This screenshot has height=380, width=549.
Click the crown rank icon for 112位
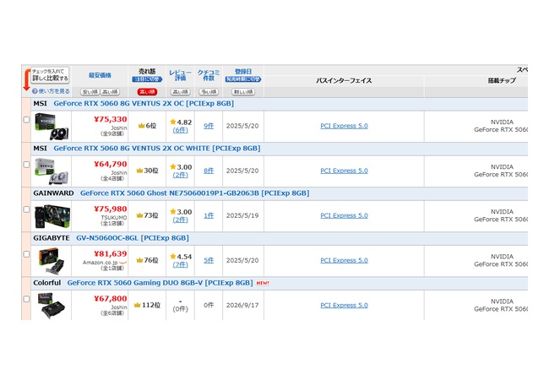point(137,305)
